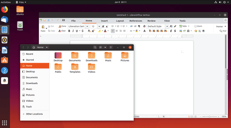231x128 pixels.
Task: Apply Strikethrough in Writer toolbar
Action: coord(82,31)
